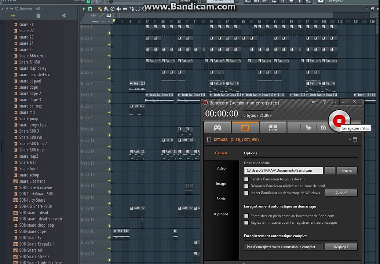Viewport: 380px width, 264px height.
Task: Select 'Snare 666 revrb' sample in browser
Action: [32, 56]
